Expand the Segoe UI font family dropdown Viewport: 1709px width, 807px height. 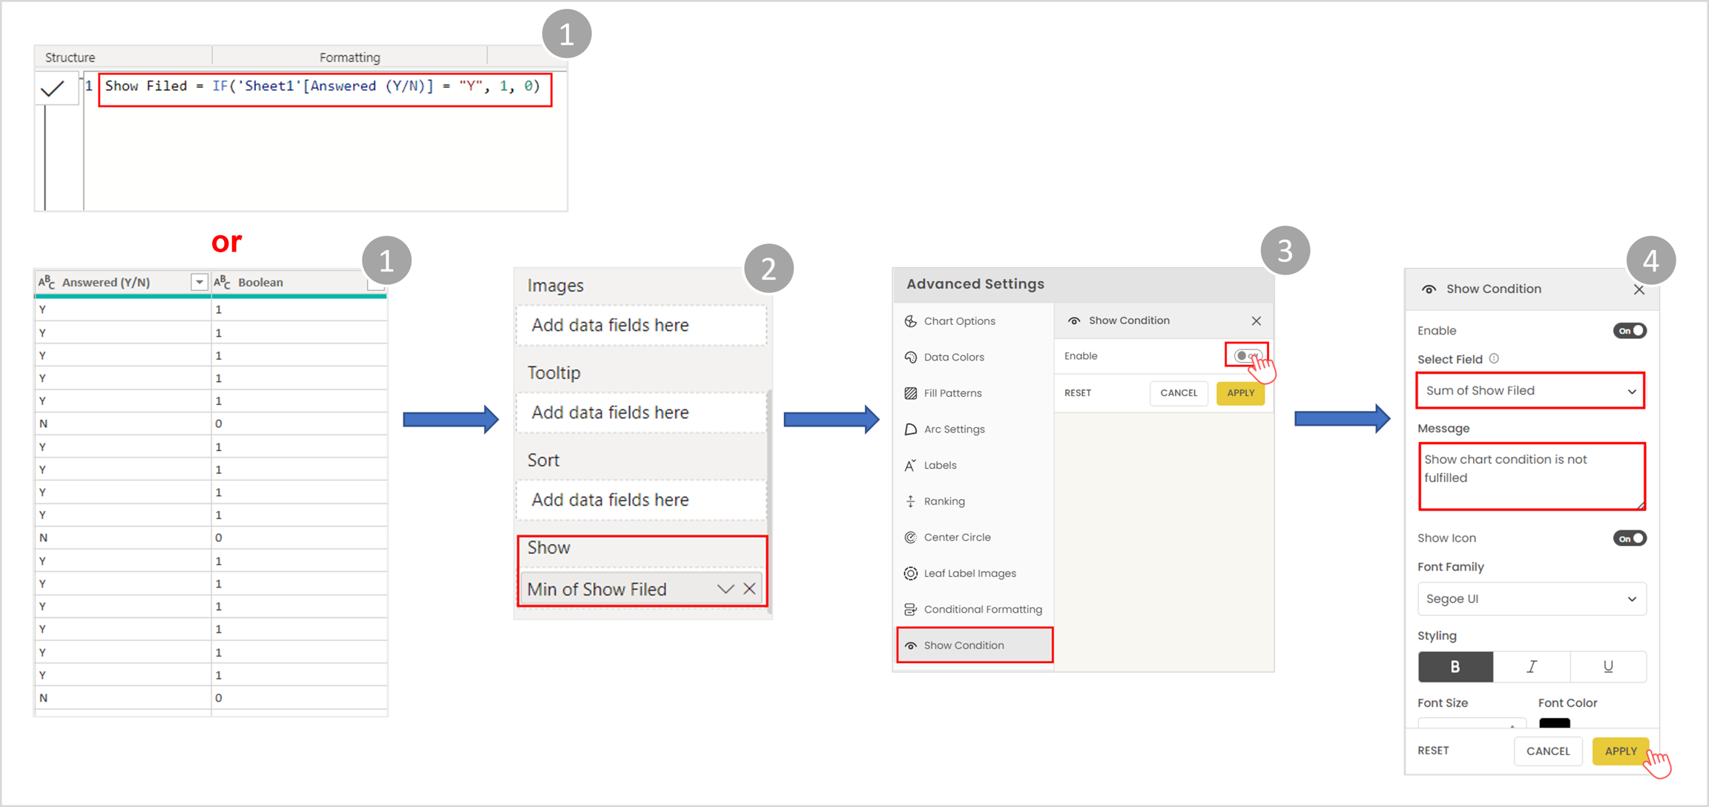1531,599
